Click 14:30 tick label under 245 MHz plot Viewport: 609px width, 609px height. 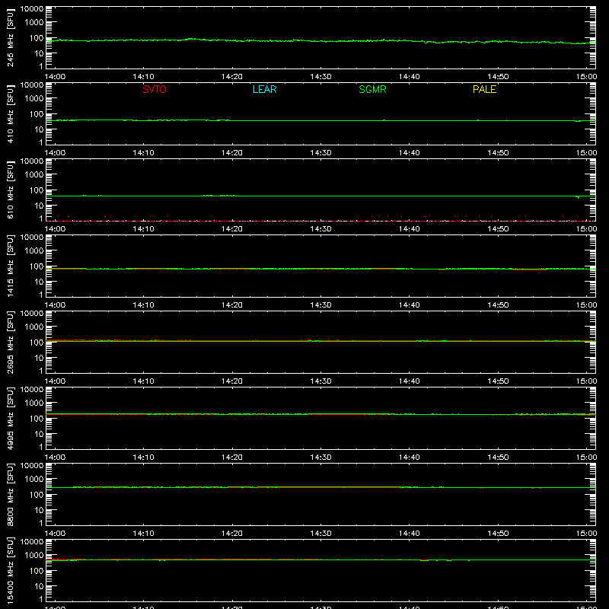click(x=320, y=77)
